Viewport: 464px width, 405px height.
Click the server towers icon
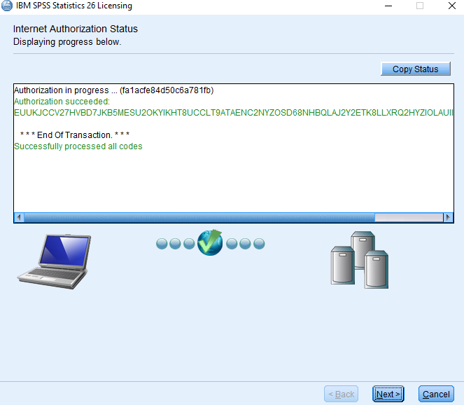[360, 260]
